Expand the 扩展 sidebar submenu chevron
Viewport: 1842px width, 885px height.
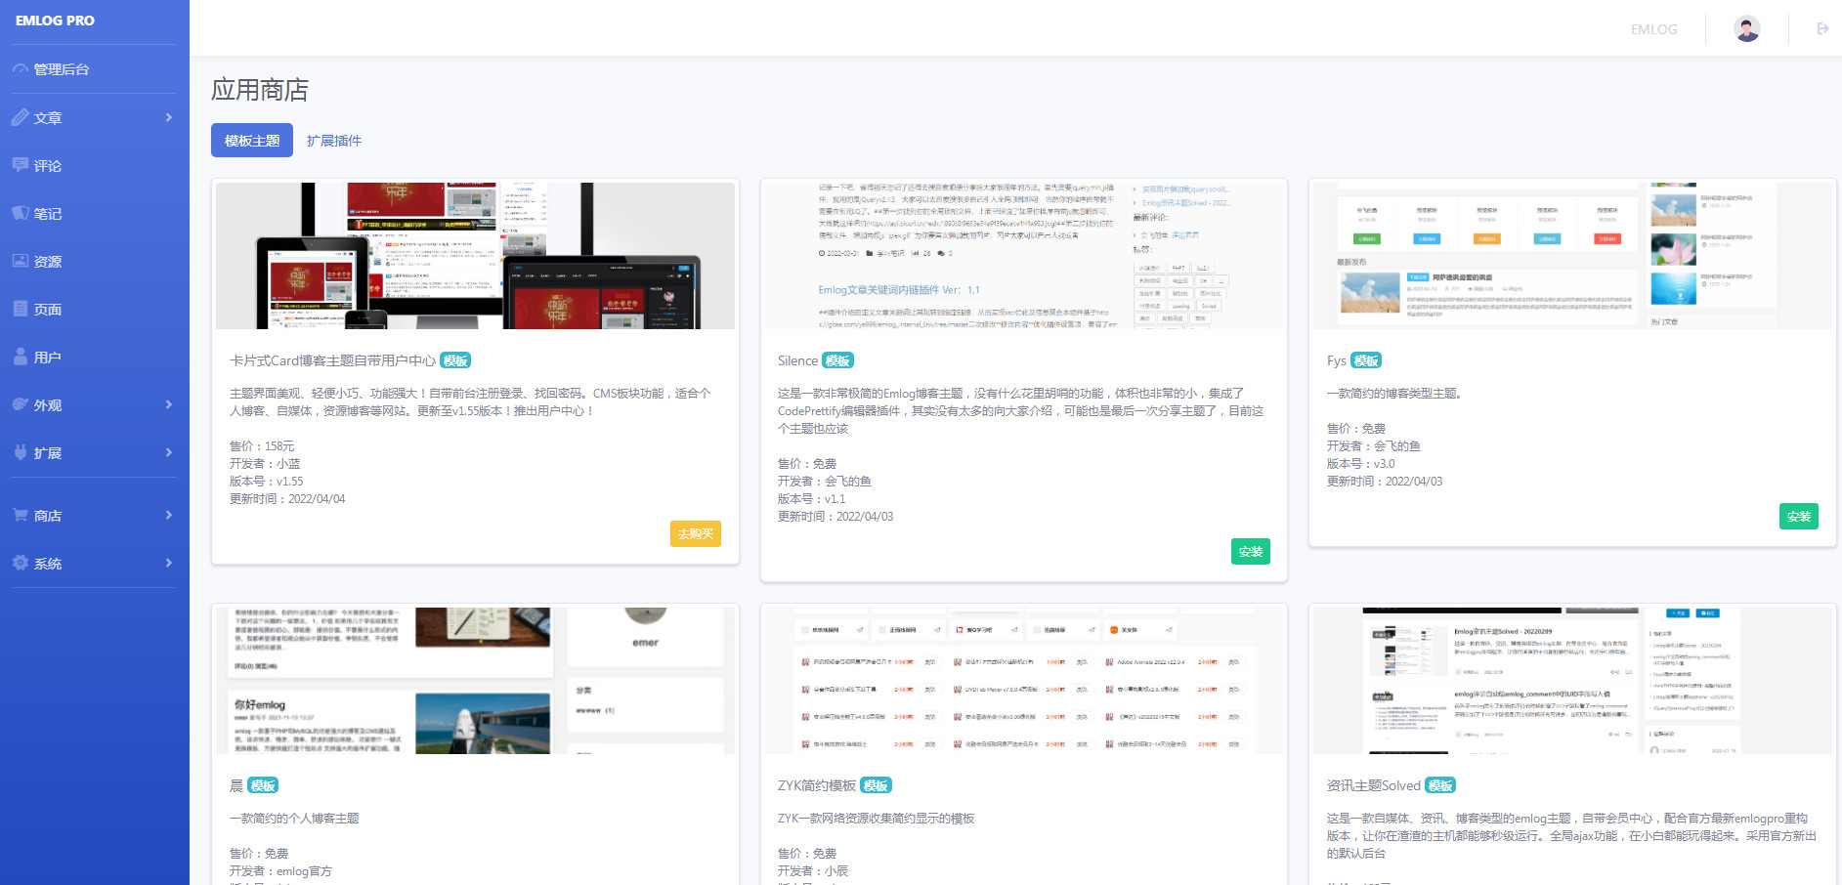coord(169,452)
